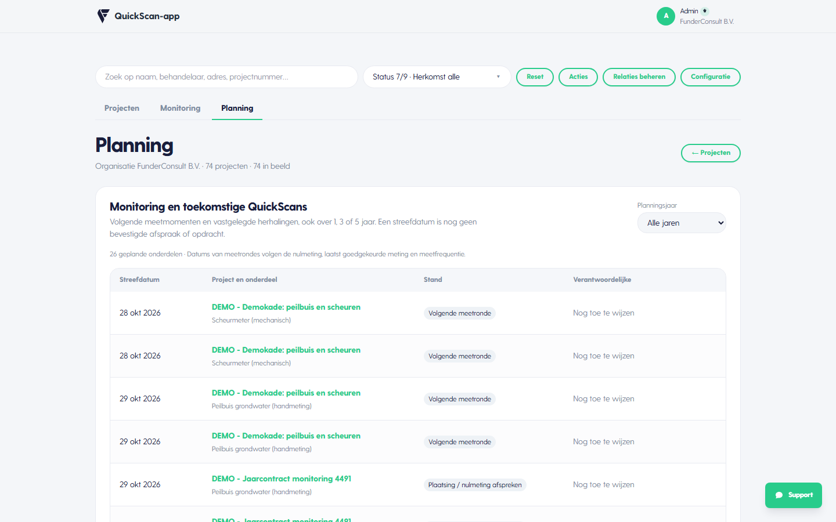
Task: Switch to the Monitoring tab
Action: [180, 108]
